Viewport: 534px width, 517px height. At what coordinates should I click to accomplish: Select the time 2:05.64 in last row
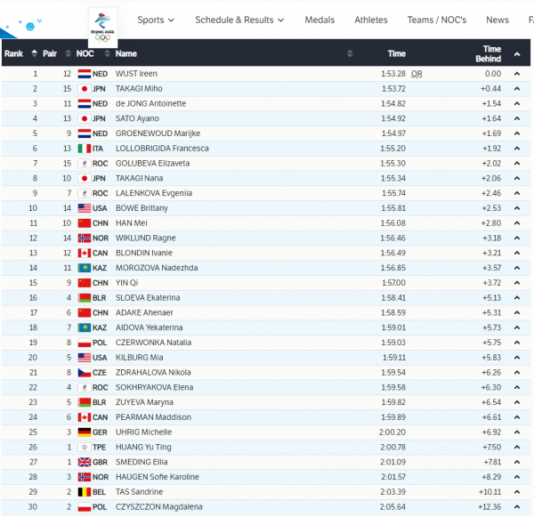[392, 507]
